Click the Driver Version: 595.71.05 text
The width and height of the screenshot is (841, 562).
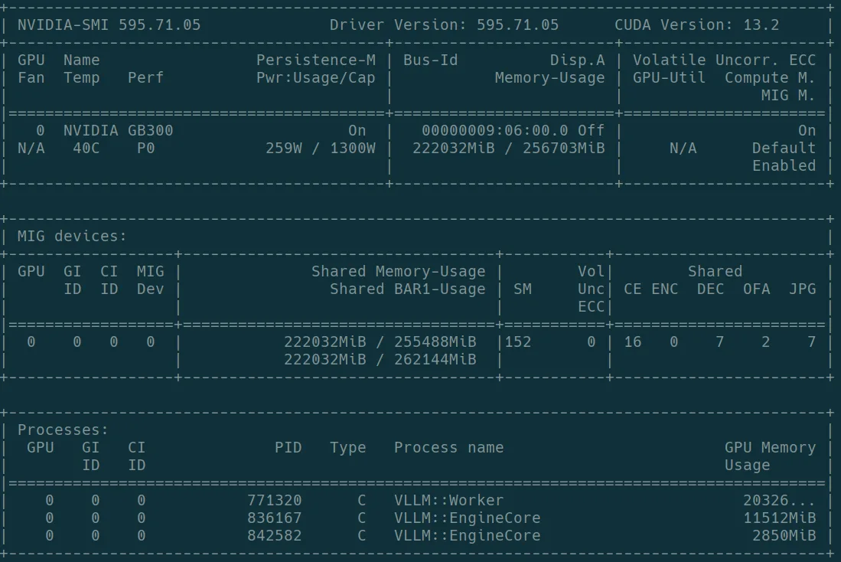coord(444,25)
